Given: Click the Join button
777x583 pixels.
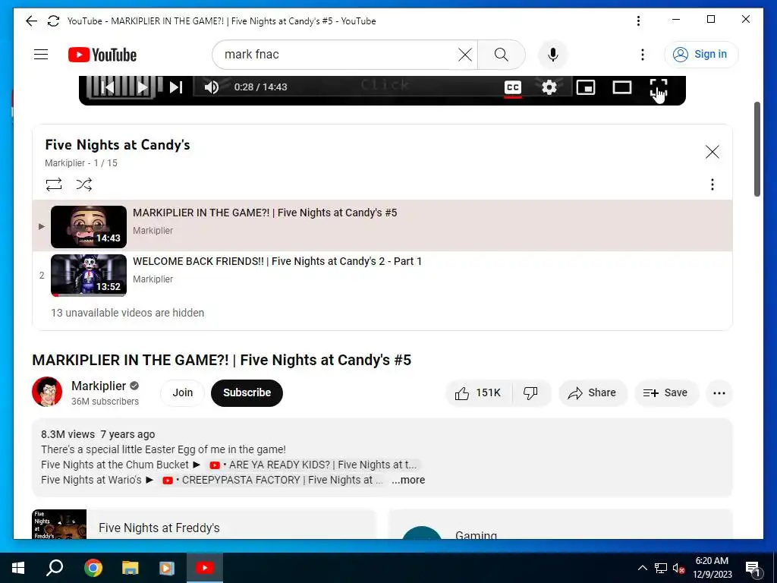Looking at the screenshot, I should click(x=182, y=392).
